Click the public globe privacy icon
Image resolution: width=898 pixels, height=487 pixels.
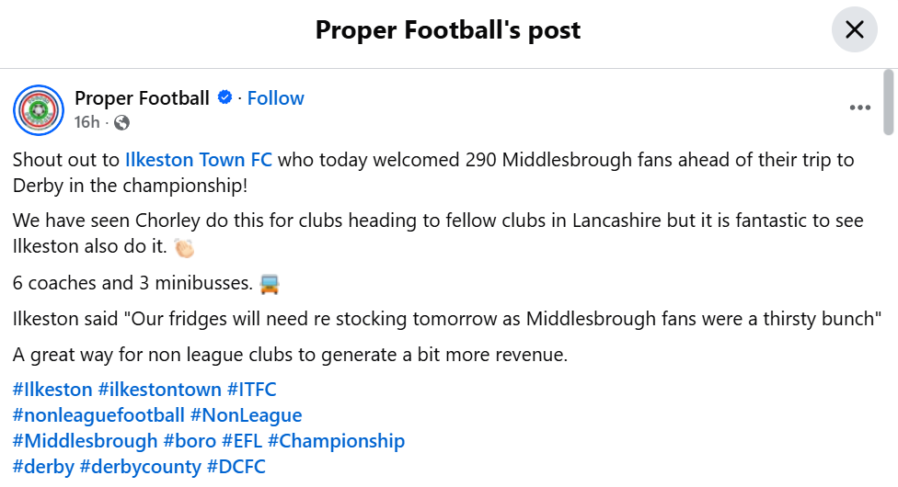pos(121,122)
